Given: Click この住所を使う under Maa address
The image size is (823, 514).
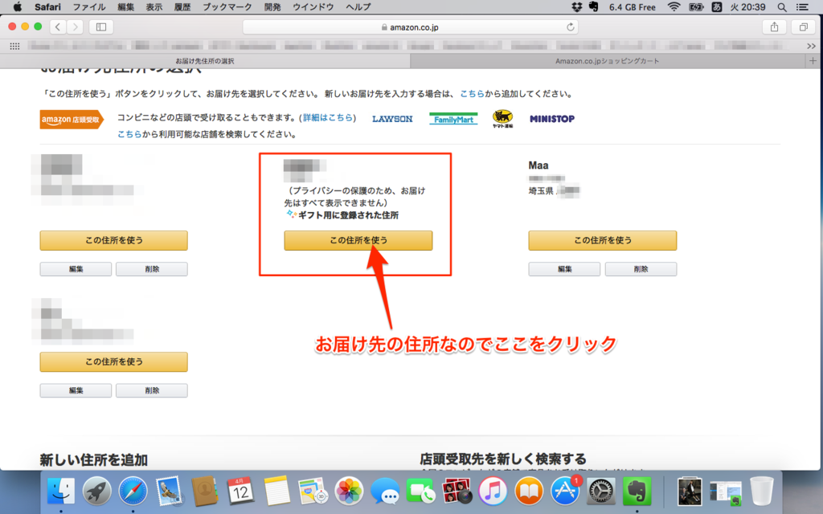Looking at the screenshot, I should tap(603, 240).
